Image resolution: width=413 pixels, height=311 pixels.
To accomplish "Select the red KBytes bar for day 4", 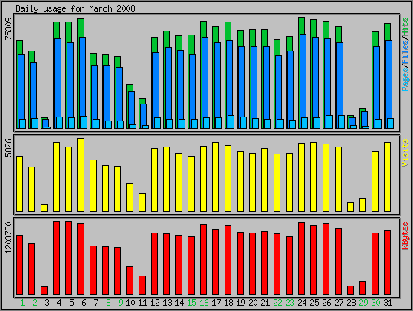I will point(57,258).
